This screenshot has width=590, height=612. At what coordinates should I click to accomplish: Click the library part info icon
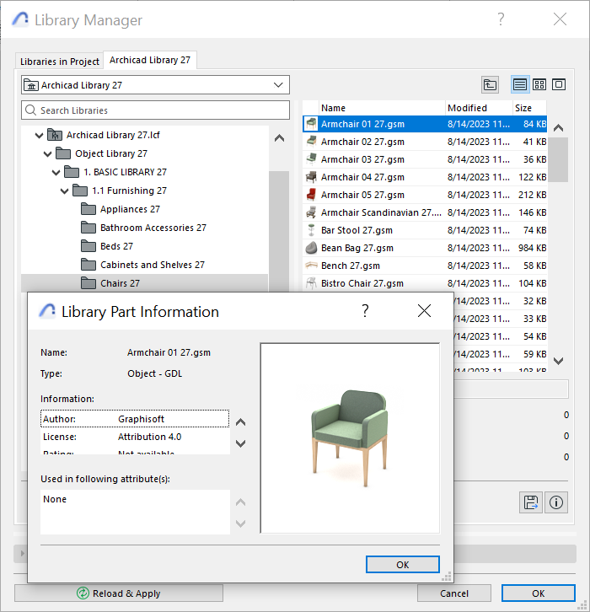[556, 502]
